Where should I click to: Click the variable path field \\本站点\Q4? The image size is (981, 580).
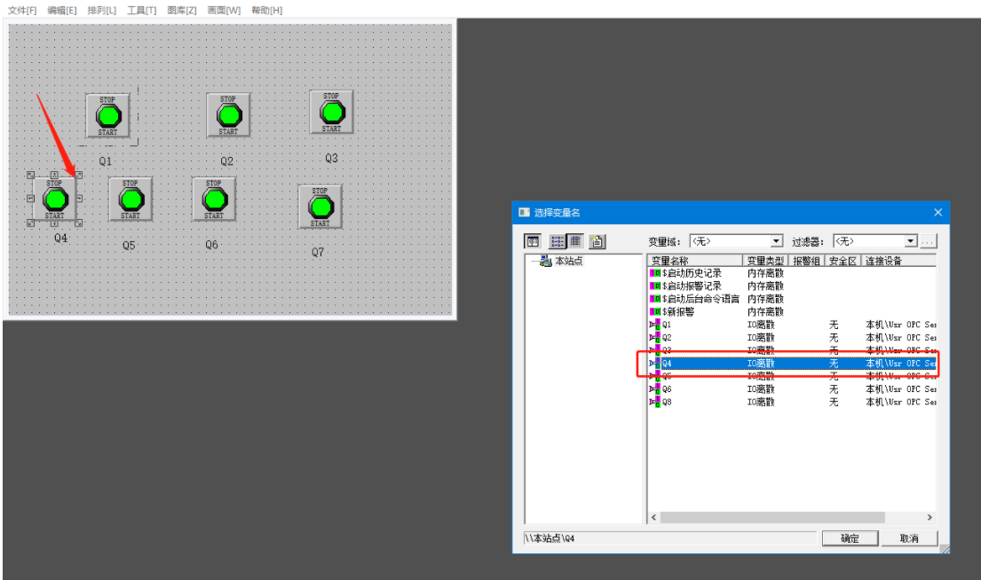click(670, 538)
